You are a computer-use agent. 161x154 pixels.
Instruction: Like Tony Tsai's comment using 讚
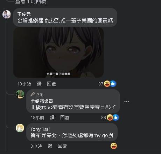(50, 146)
